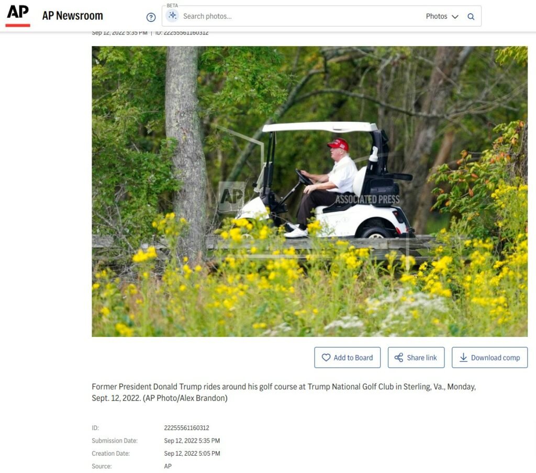The width and height of the screenshot is (536, 473).
Task: Click the AI sparkle search icon
Action: pyautogui.click(x=173, y=15)
